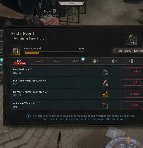Open the Day 4 tab
143x148 pixels.
point(76,61)
